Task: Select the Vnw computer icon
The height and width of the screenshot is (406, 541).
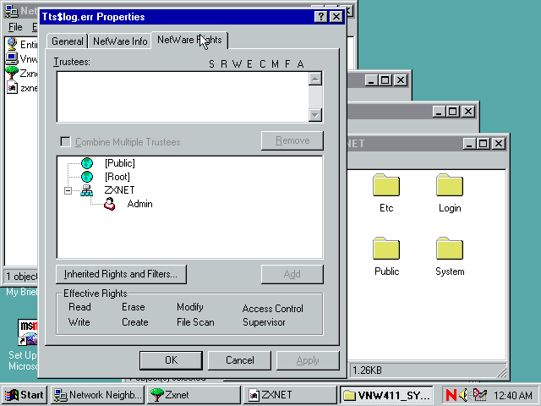Action: click(12, 58)
